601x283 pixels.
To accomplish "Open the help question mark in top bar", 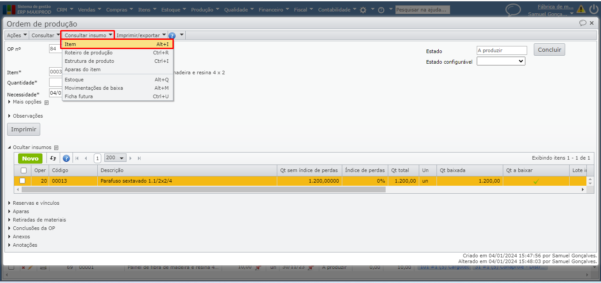I will tap(381, 10).
